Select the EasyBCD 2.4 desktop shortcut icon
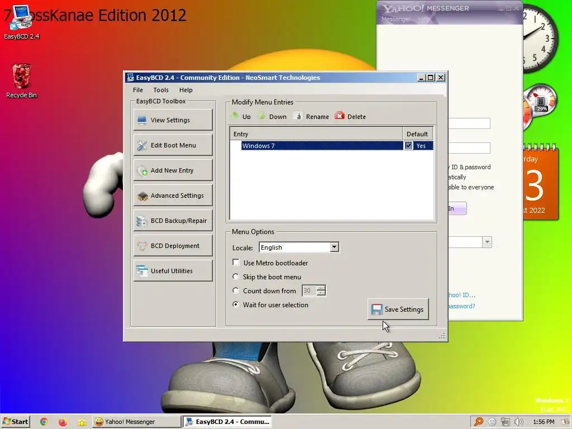Image resolution: width=572 pixels, height=429 pixels. pos(22,22)
